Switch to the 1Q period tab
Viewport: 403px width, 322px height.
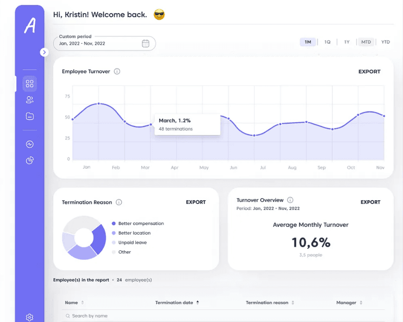click(327, 42)
